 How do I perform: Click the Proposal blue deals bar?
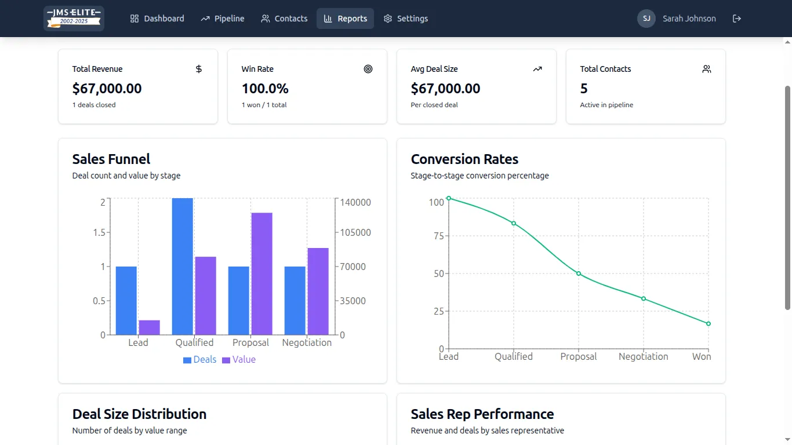(x=239, y=301)
